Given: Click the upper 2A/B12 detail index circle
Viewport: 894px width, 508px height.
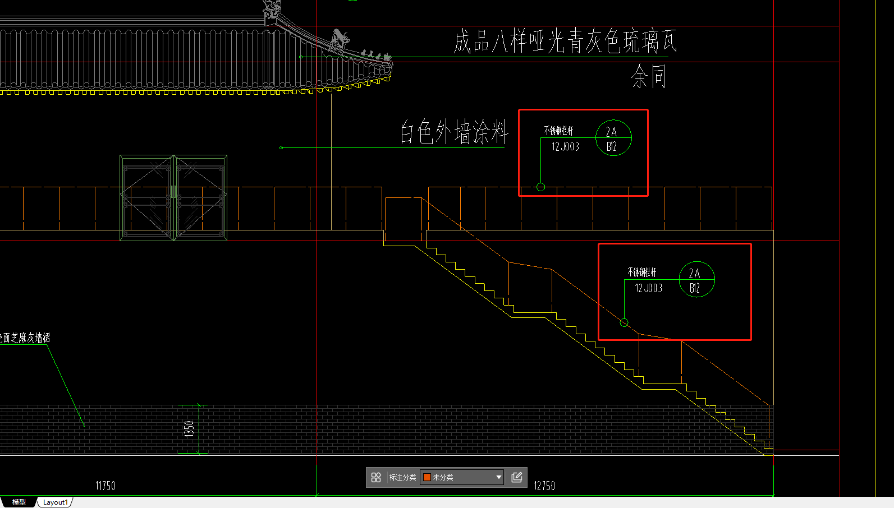Looking at the screenshot, I should point(613,138).
